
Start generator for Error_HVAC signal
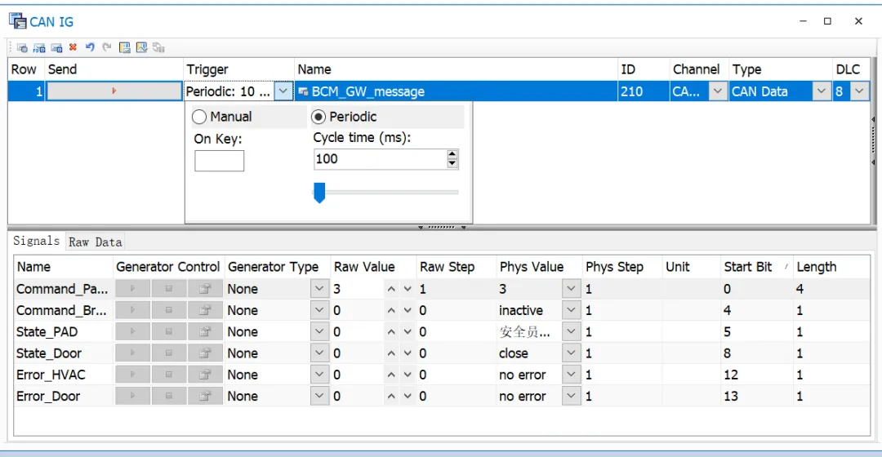tap(133, 375)
